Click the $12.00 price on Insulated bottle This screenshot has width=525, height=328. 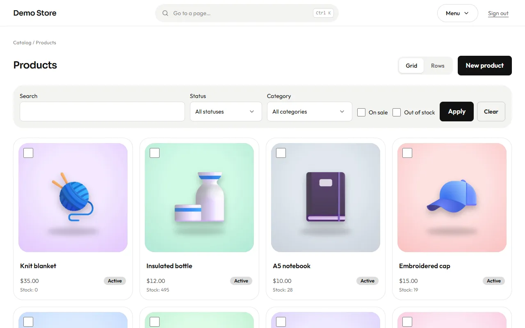click(x=156, y=281)
